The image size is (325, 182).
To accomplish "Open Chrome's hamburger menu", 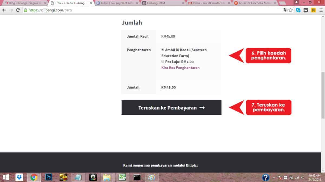I will 321,10.
